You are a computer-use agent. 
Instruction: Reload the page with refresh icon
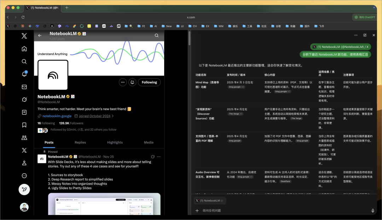tap(23, 17)
